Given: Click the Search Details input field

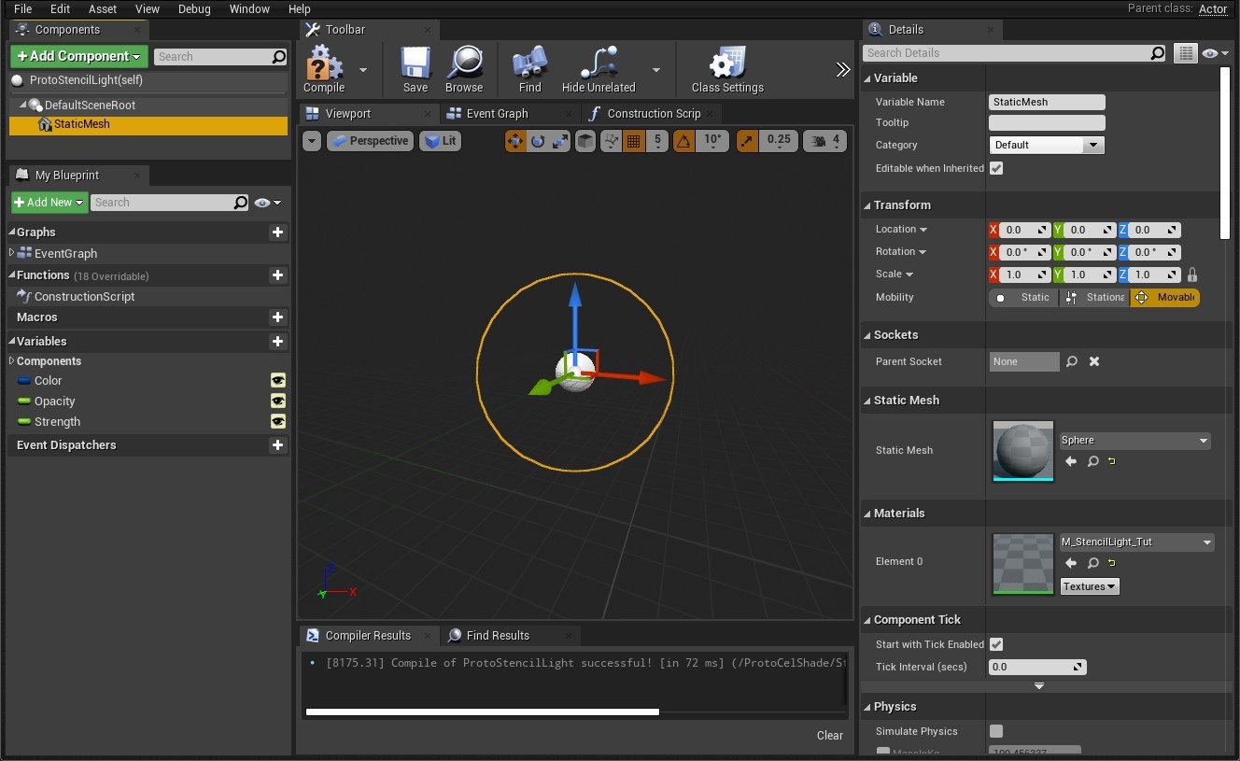Looking at the screenshot, I should [x=1007, y=53].
